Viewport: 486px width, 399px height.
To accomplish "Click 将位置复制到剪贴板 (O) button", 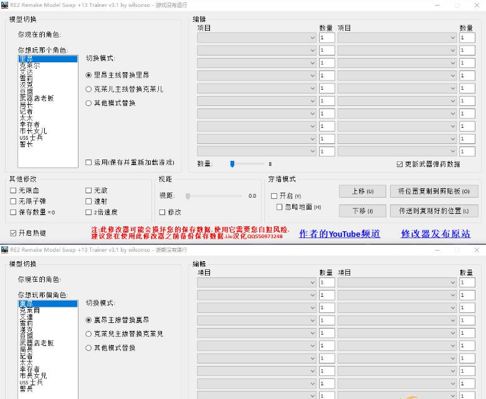I will tap(434, 191).
